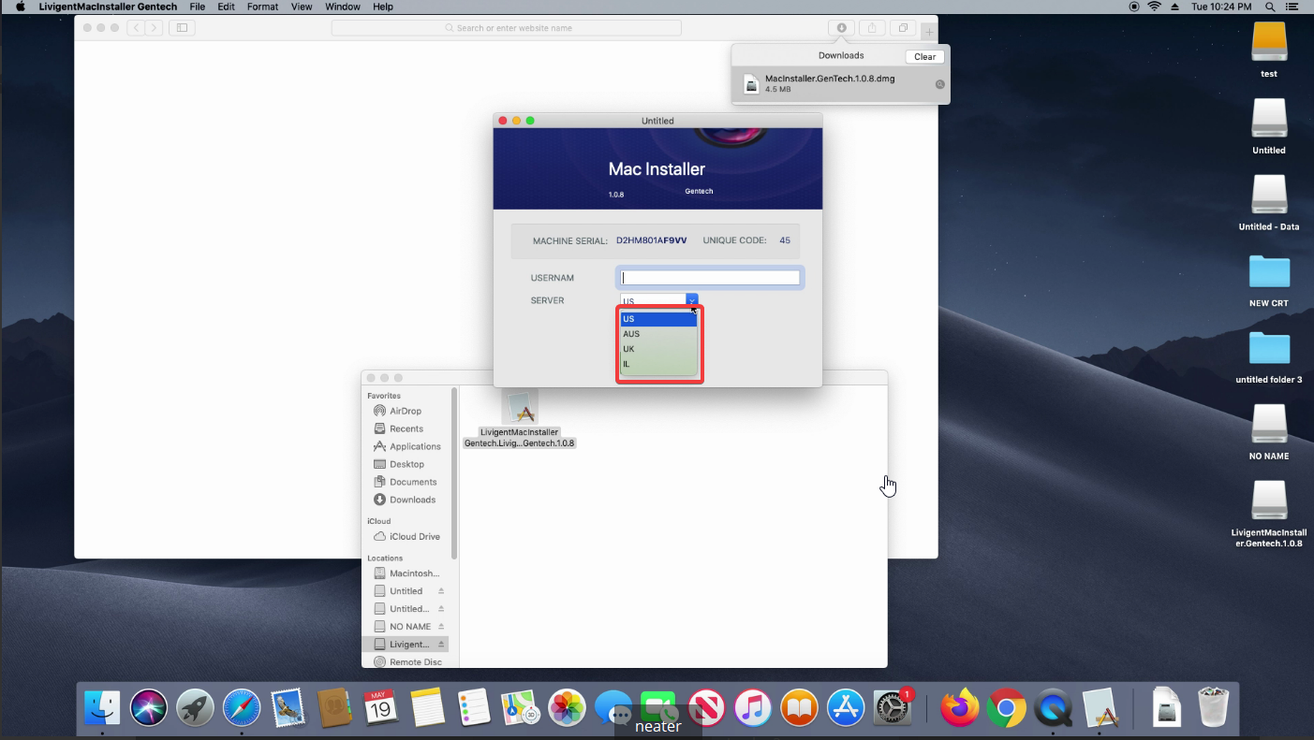Click the username input field
Image resolution: width=1314 pixels, height=740 pixels.
[x=710, y=278]
